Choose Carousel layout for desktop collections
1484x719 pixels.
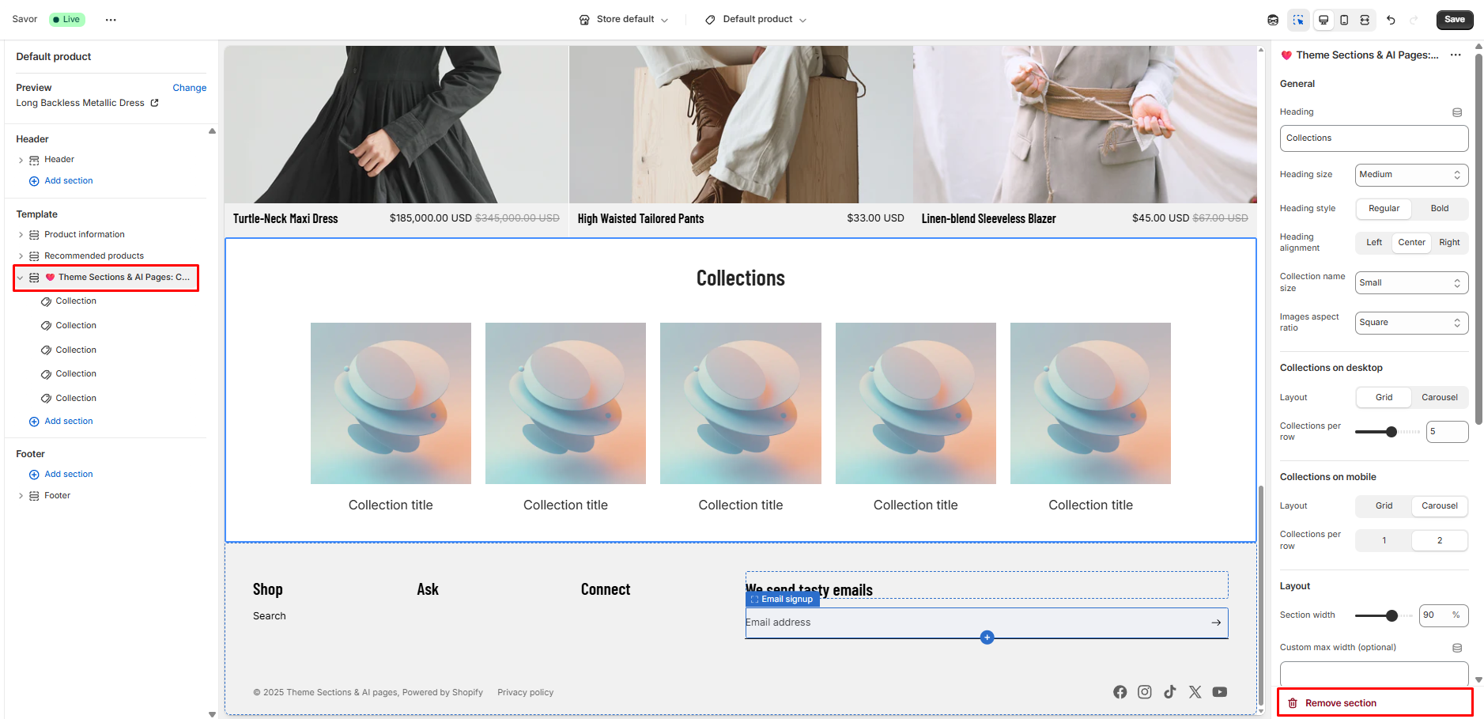(1440, 398)
